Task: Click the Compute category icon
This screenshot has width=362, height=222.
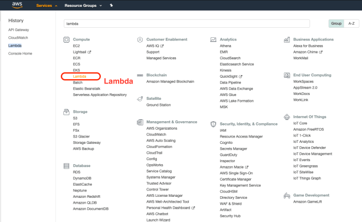Action: tap(67, 39)
